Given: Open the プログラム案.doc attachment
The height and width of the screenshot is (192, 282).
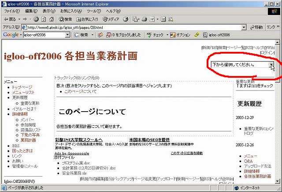Looking at the screenshot, I should [x=76, y=163].
